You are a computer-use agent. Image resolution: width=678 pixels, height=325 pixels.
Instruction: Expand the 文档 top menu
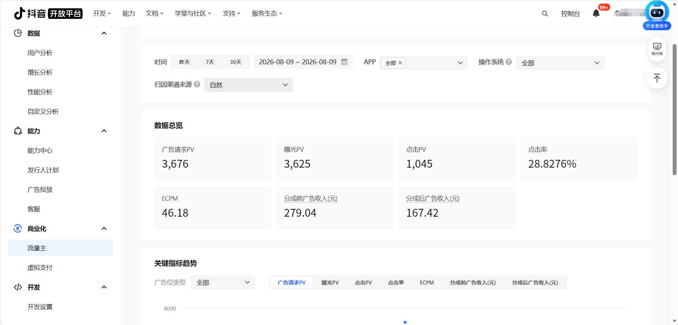[x=154, y=13]
